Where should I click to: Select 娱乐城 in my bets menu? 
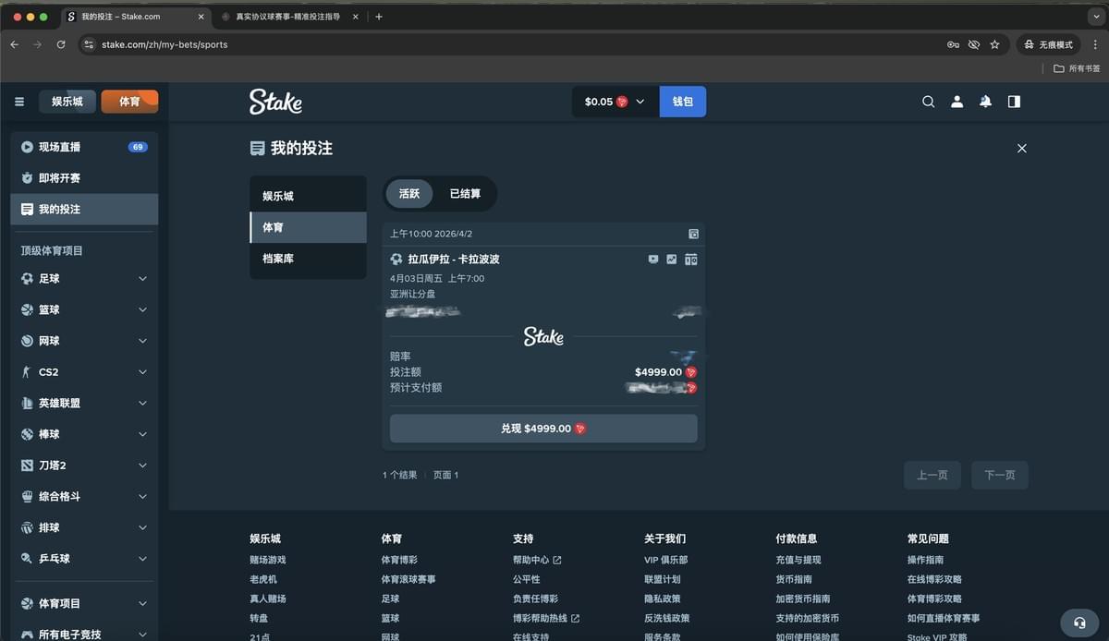pos(309,196)
